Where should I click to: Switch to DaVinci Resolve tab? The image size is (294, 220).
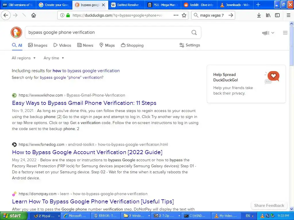tap(127, 5)
